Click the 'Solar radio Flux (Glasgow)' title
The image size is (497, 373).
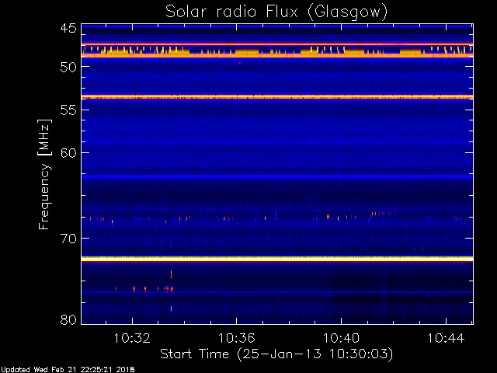276,12
